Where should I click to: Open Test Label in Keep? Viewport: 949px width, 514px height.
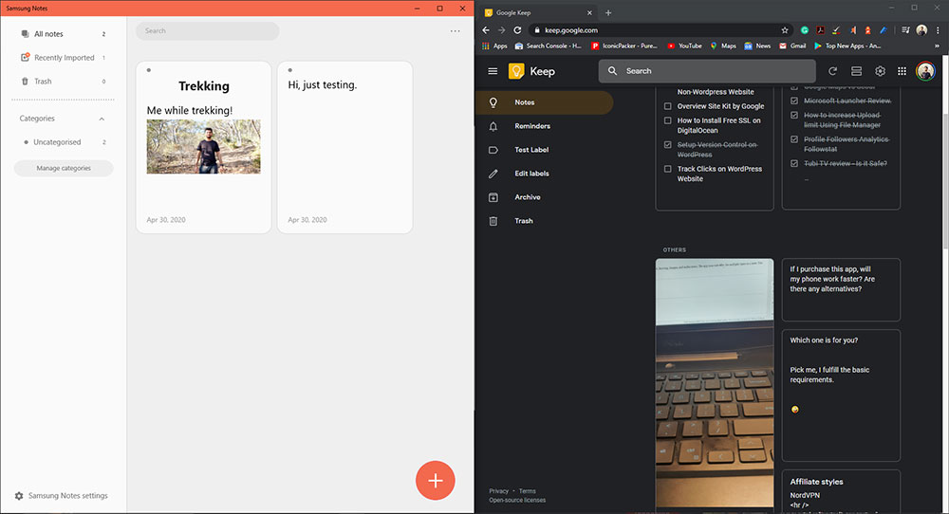point(544,149)
